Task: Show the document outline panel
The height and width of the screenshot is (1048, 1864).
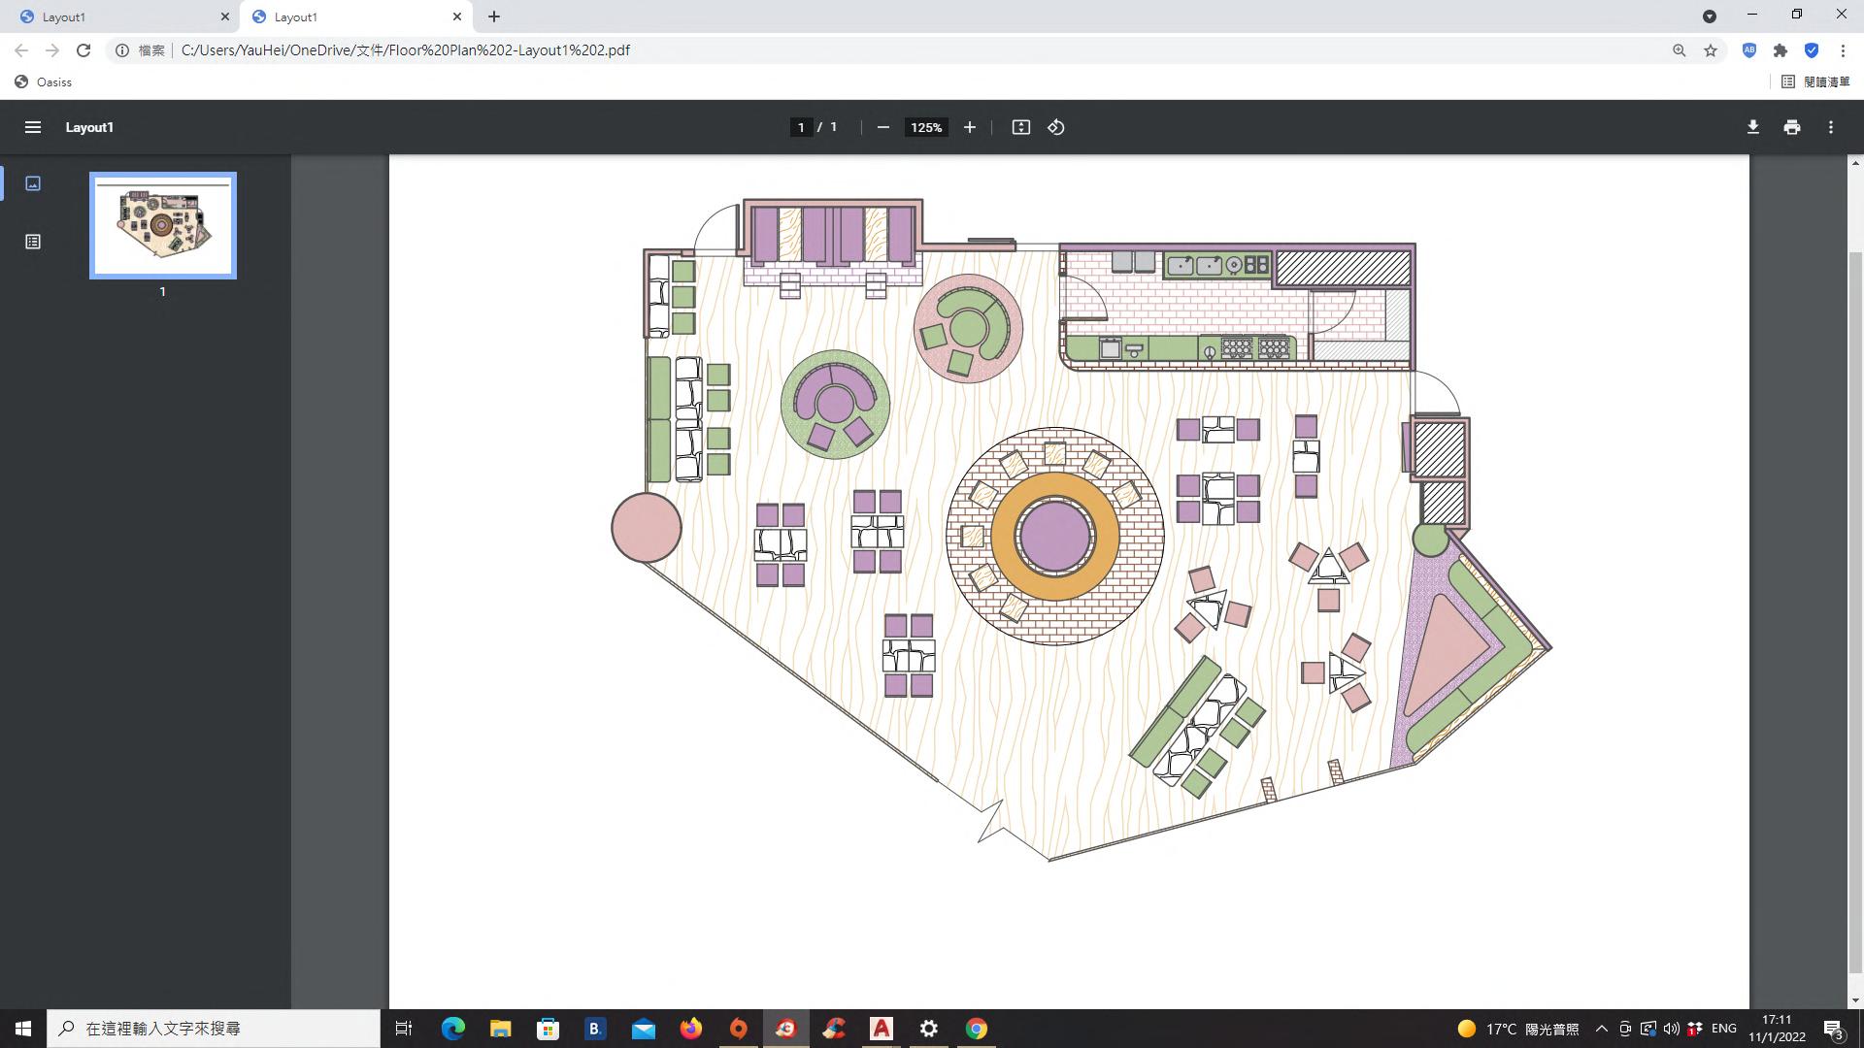Action: (32, 242)
